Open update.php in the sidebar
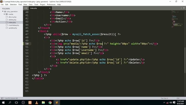 click(13, 28)
